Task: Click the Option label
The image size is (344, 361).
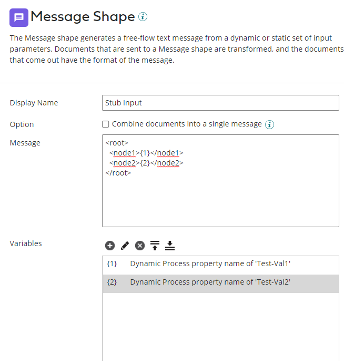Action: click(x=22, y=124)
